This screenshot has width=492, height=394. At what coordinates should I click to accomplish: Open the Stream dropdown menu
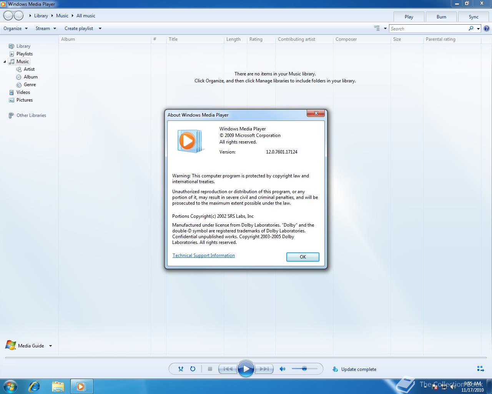click(45, 28)
